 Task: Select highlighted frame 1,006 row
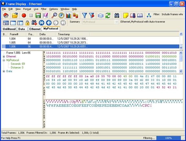90,46
